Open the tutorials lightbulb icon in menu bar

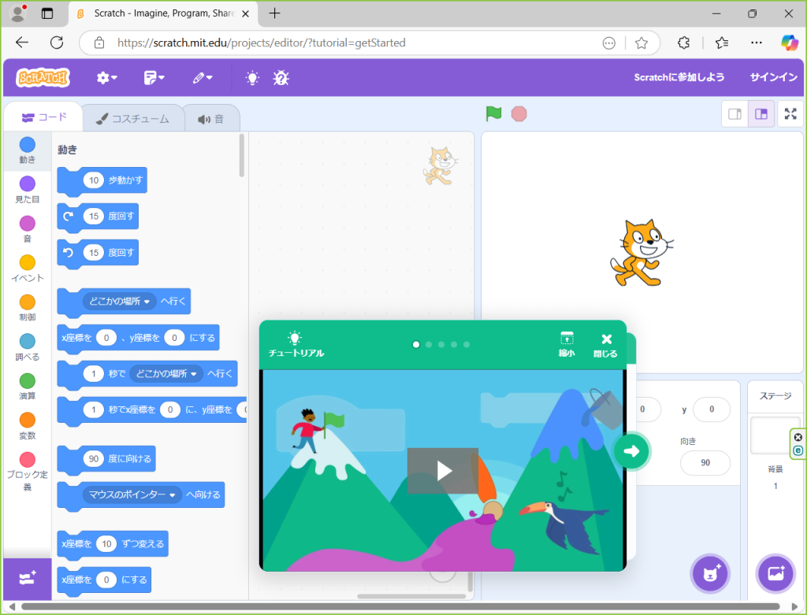point(252,77)
